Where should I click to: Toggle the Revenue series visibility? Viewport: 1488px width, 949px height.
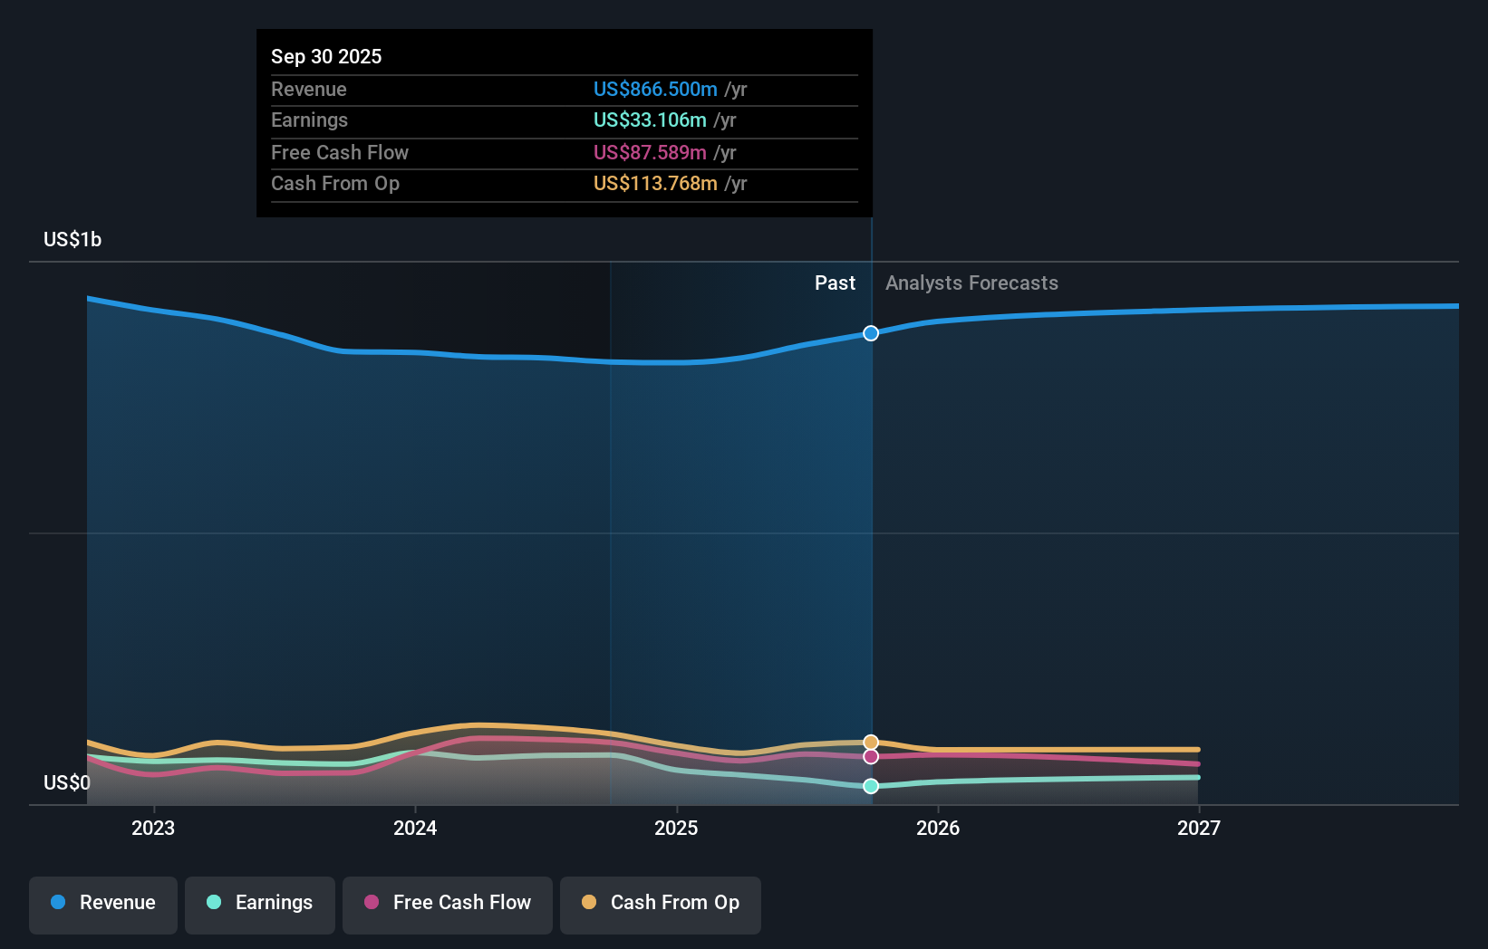click(x=102, y=905)
